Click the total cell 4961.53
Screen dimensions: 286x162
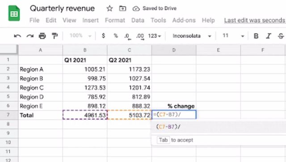tap(85, 115)
